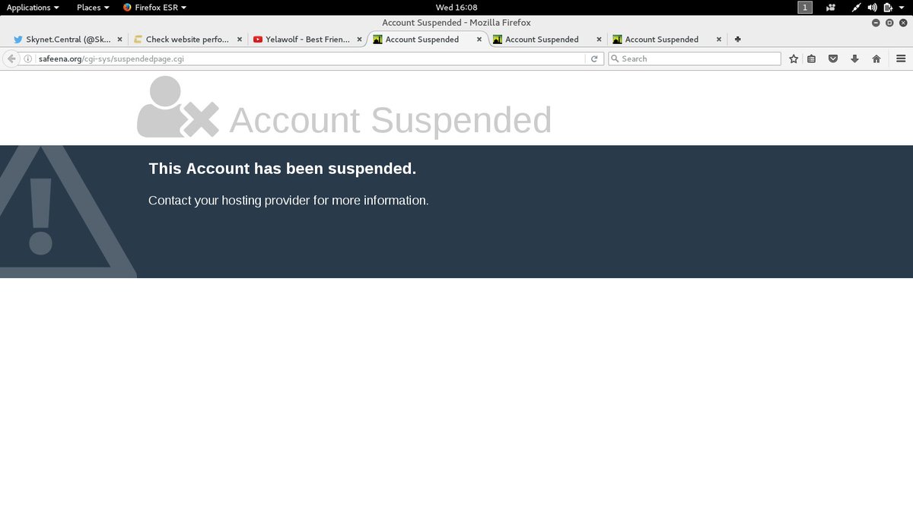Screen dimensions: 913x513
Task: Open the Firefox hamburger menu
Action: click(x=901, y=59)
